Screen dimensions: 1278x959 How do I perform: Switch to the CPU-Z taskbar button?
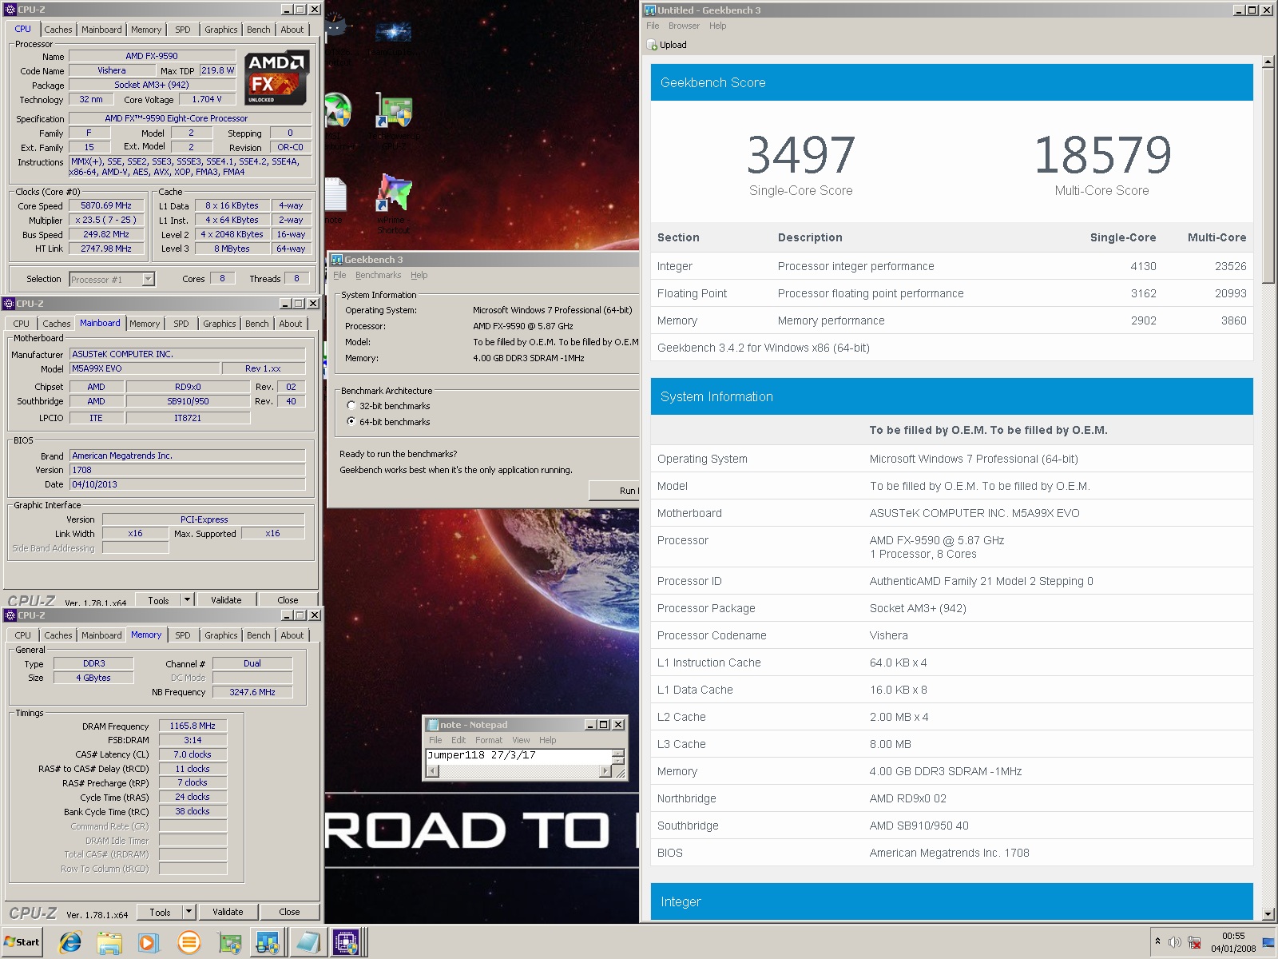[347, 943]
